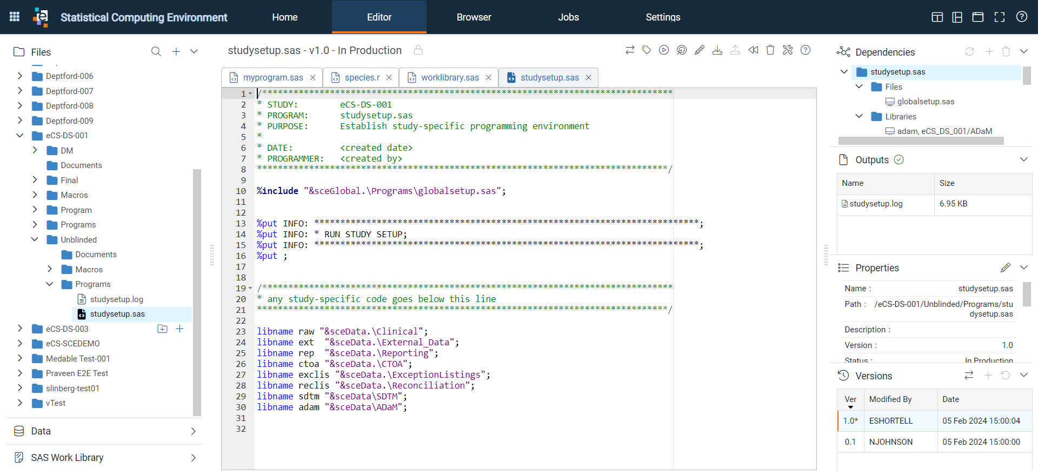The height and width of the screenshot is (475, 1038).
Task: Click the lock icon beside file title
Action: pos(418,50)
